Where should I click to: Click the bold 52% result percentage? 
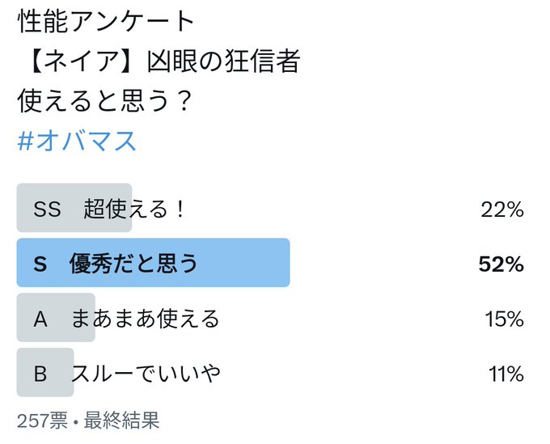pos(501,264)
